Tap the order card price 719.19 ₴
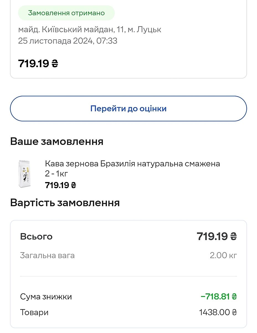 click(x=38, y=64)
